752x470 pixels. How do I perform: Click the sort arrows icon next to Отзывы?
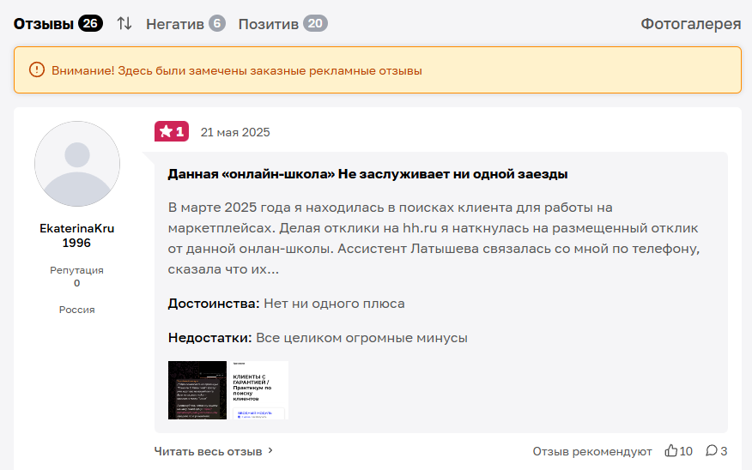click(124, 23)
